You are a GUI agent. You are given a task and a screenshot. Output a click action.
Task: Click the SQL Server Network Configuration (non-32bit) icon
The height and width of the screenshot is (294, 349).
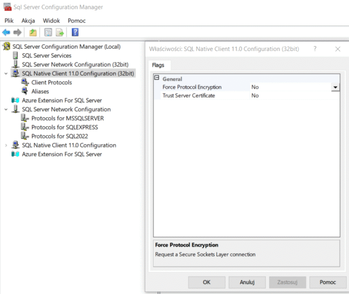[15, 109]
